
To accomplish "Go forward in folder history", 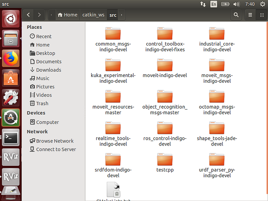I will coord(39,15).
